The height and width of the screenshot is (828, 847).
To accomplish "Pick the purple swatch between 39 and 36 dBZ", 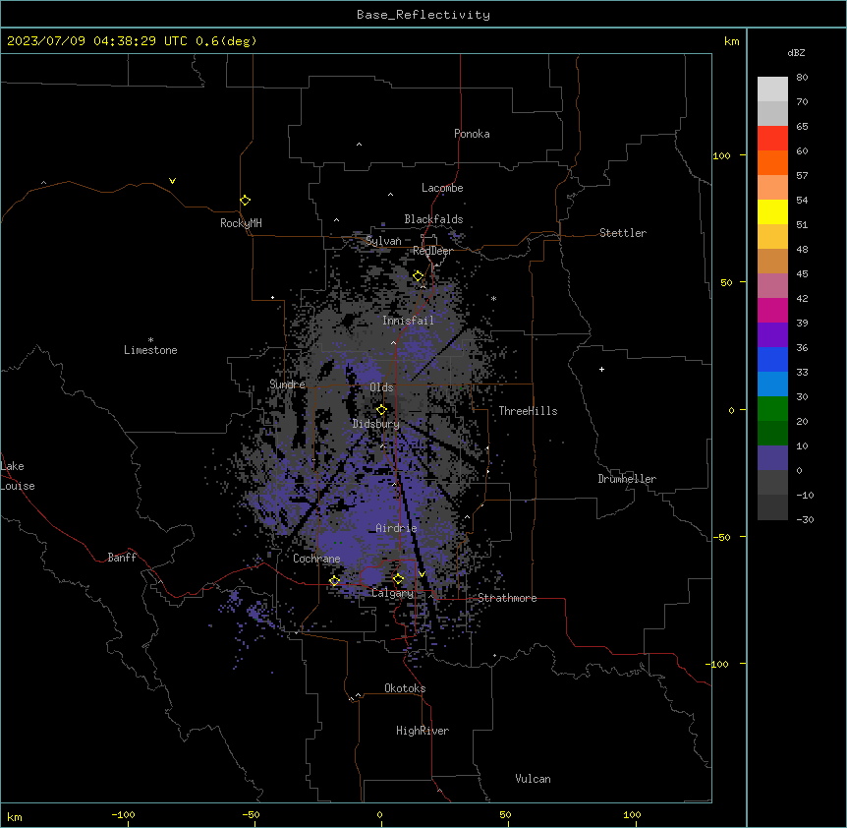I will tap(772, 334).
